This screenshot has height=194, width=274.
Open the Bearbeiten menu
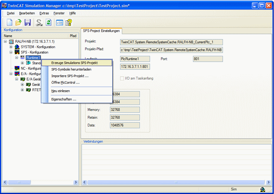(27, 13)
